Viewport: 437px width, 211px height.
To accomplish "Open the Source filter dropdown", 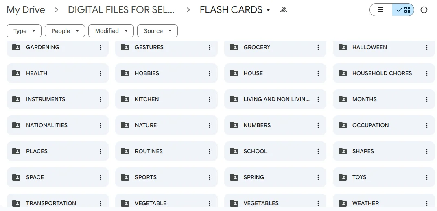I will [157, 31].
